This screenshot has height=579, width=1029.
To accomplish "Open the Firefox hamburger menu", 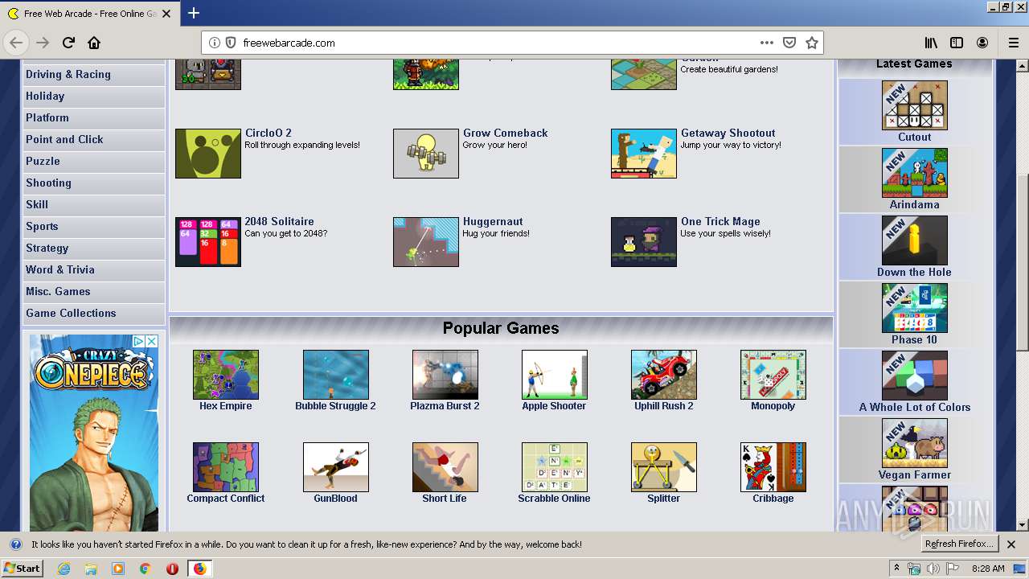I will [1013, 43].
